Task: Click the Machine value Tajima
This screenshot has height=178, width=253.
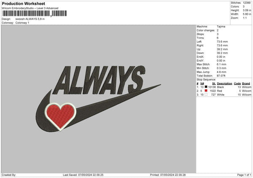Action: point(221,26)
